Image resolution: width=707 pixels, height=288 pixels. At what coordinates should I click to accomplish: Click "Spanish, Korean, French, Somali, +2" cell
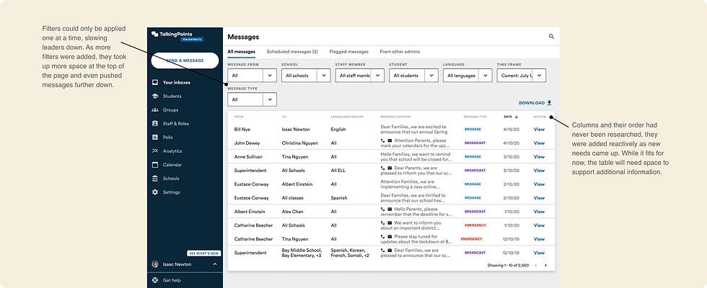coord(350,253)
